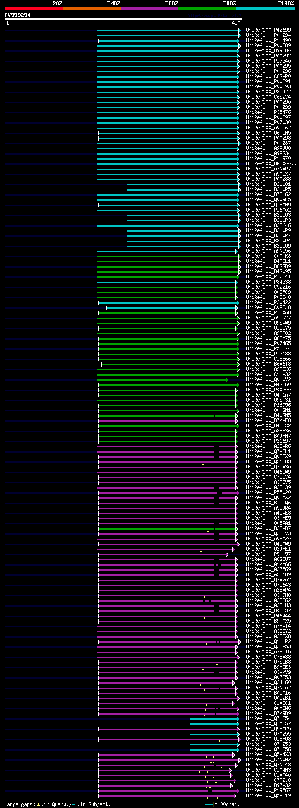Select the UniRef100_B7FH62 entry
299x808 pixels.
(268, 195)
